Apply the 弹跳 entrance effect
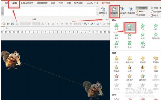Screen dimensions: 163x102 click(x=143, y=45)
